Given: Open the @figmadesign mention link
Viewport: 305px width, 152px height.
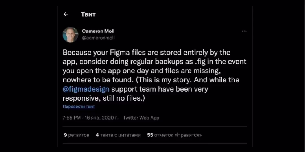Looking at the screenshot, I should pos(86,89).
